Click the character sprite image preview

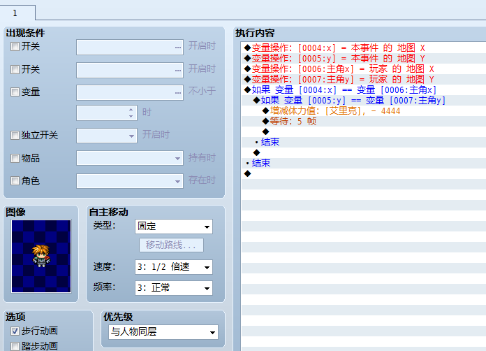(41, 257)
